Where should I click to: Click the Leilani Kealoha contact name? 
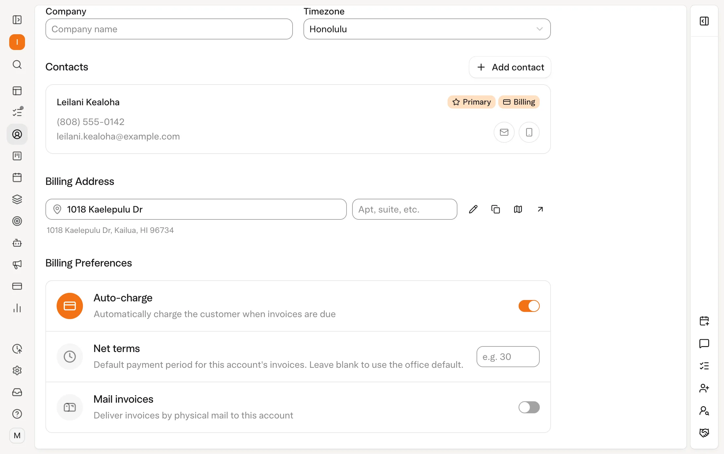(88, 102)
